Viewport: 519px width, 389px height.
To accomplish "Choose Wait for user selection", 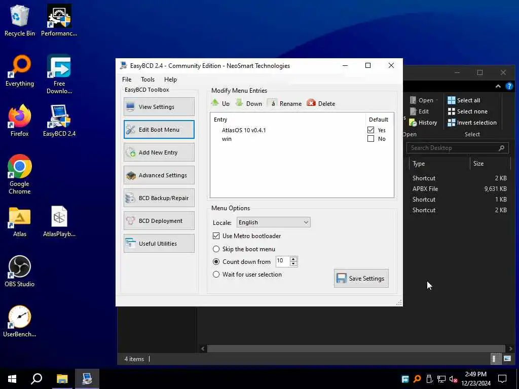I will 216,274.
